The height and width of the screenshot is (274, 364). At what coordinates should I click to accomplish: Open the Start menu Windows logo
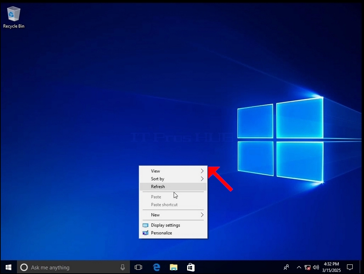[x=9, y=267]
